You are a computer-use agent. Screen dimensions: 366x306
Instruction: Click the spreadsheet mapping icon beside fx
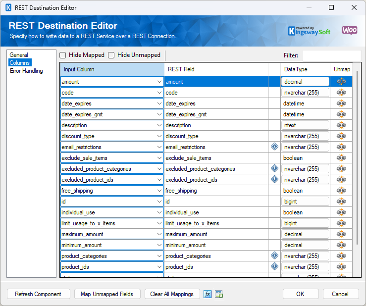point(219,294)
